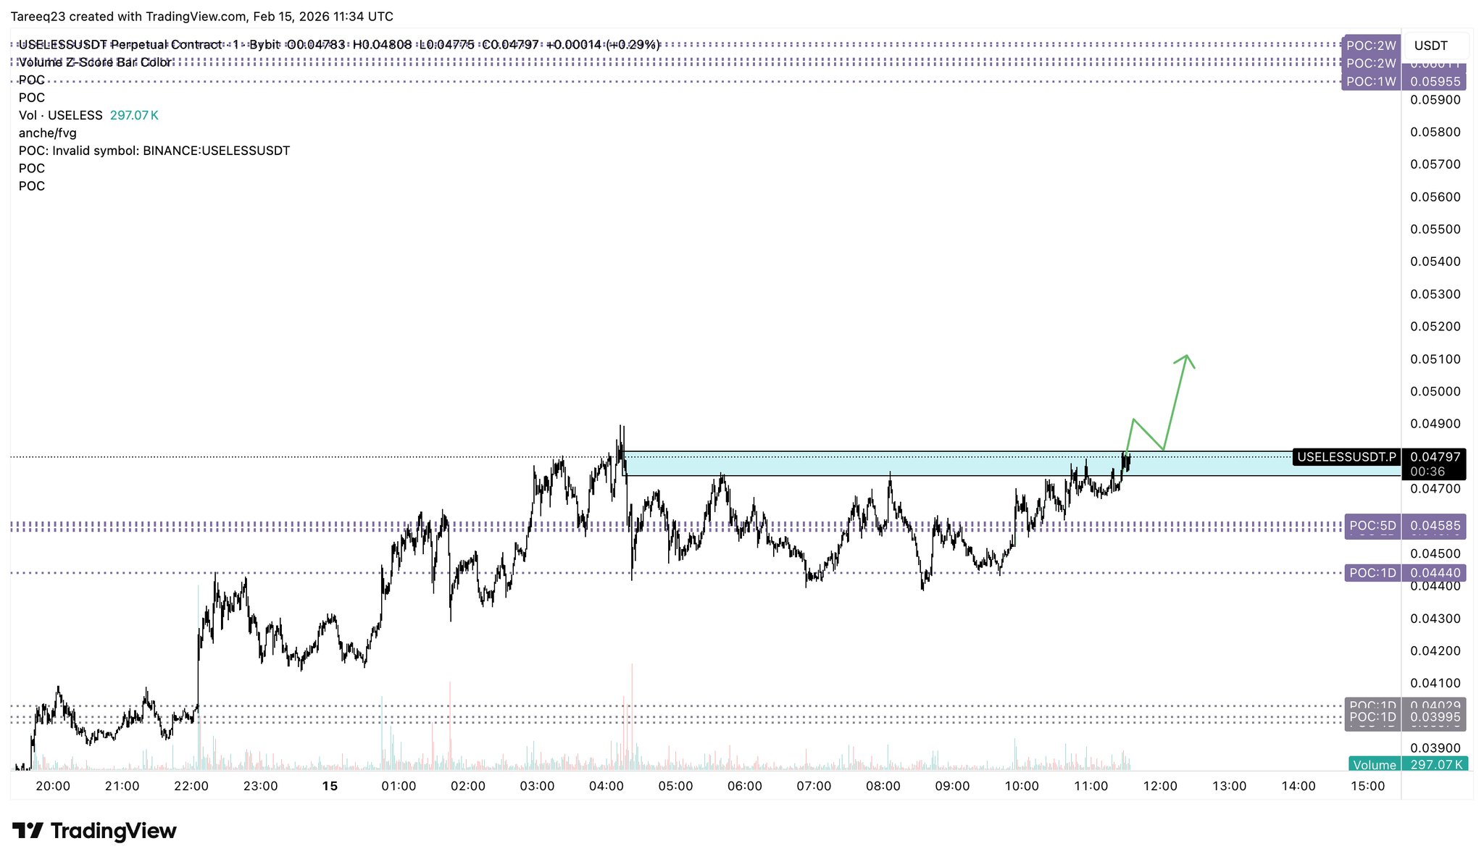Screen dimensions: 1484x862
Task: Select the Volume Z-Score Bar Color legend
Action: tap(95, 62)
